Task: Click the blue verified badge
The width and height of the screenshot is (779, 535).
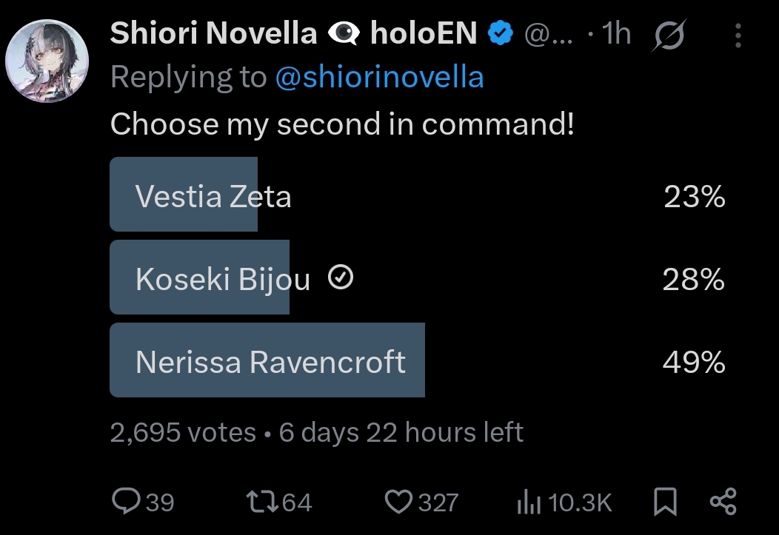Action: [x=501, y=33]
